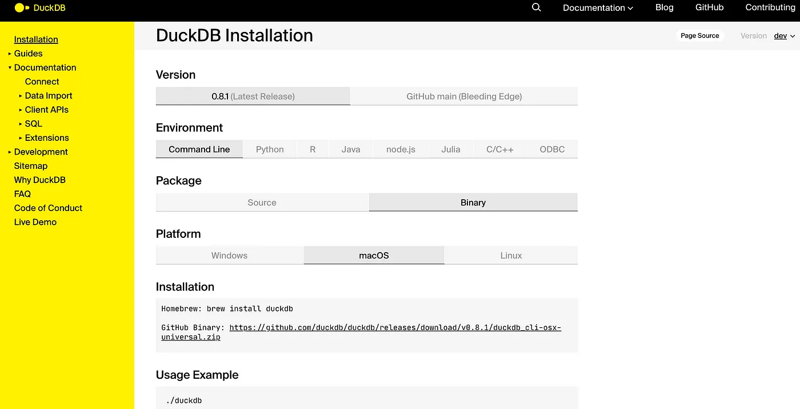The width and height of the screenshot is (800, 409).
Task: Expand the Development sidebar section
Action: pyautogui.click(x=41, y=152)
